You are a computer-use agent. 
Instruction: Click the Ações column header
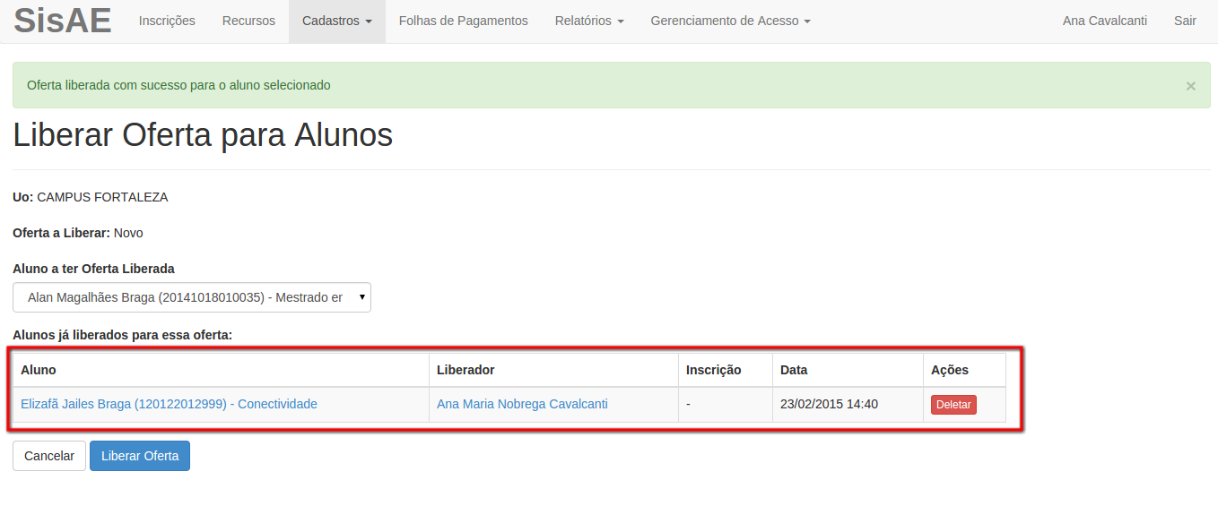pos(964,370)
